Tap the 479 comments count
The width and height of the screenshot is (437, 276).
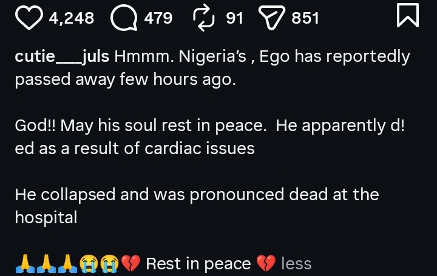[x=158, y=19]
